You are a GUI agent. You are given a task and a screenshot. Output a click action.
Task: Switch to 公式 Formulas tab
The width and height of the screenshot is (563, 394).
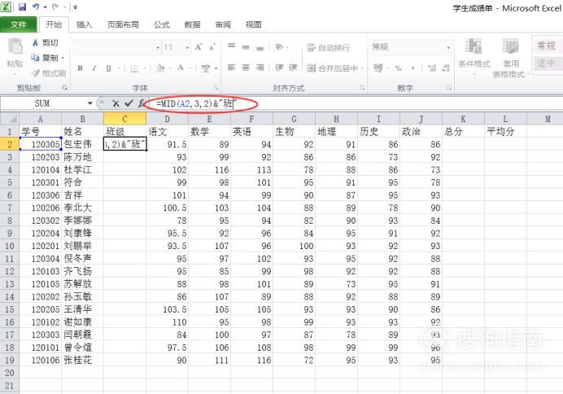tap(162, 24)
